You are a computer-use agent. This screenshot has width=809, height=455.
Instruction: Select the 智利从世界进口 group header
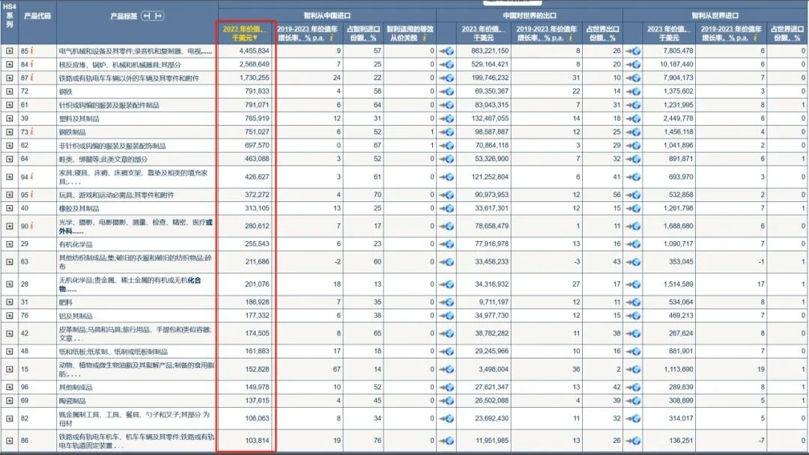click(715, 16)
